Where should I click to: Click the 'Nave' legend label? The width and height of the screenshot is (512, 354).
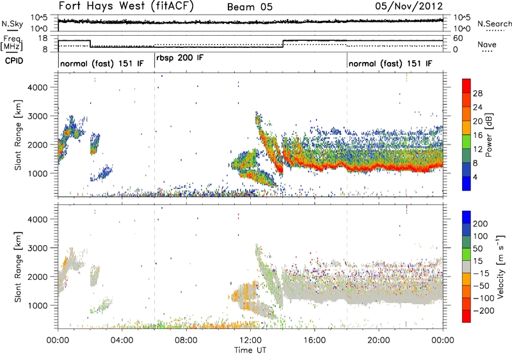pos(487,44)
